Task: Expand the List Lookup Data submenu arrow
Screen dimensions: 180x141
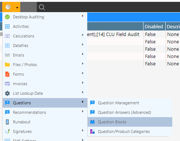Action: coord(83,92)
